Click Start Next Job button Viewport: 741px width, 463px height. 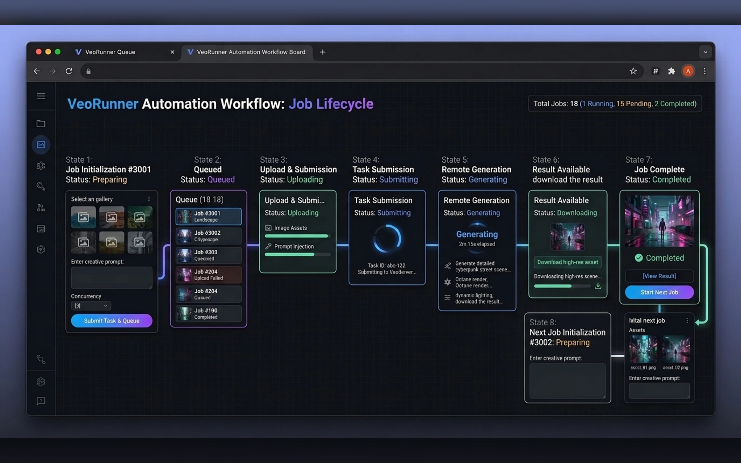(x=659, y=292)
